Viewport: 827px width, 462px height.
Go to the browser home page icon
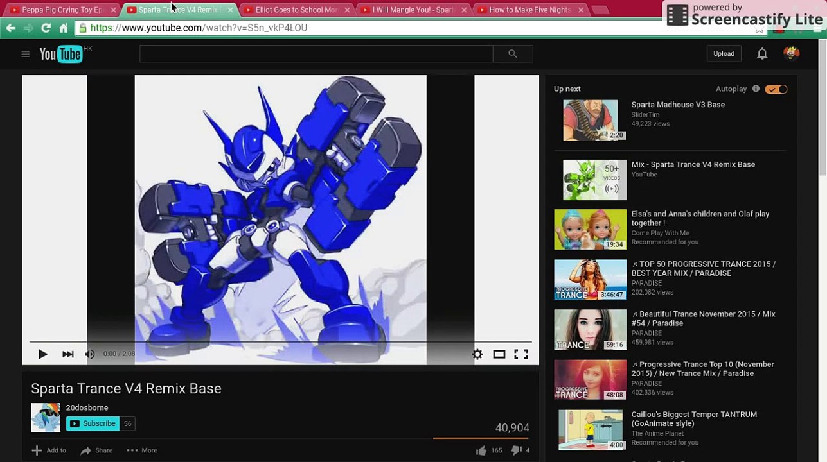[x=64, y=28]
